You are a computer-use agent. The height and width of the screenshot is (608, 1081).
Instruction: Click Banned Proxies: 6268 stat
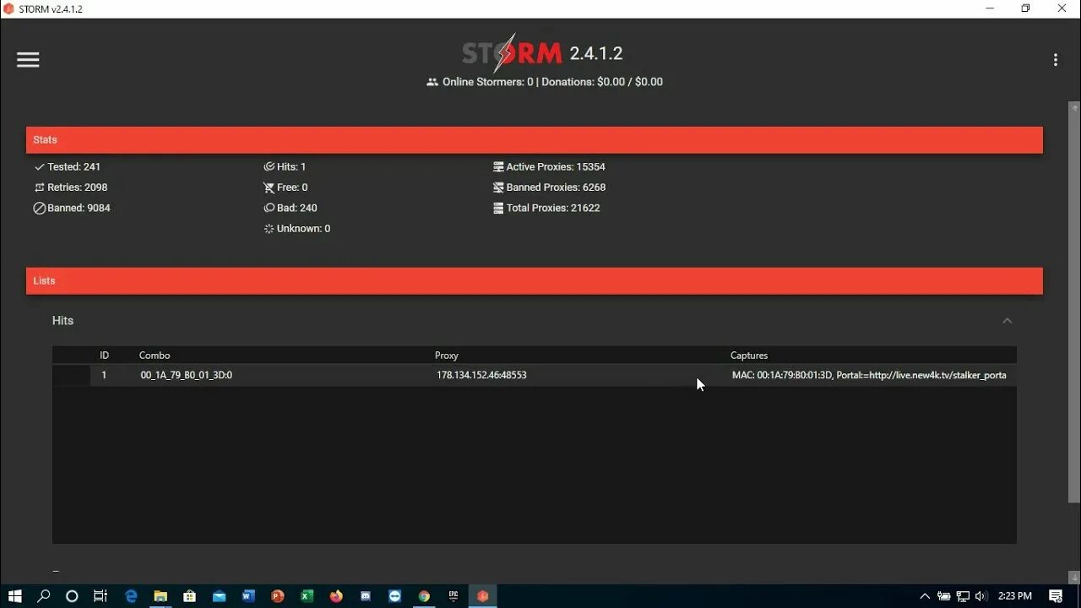[550, 187]
